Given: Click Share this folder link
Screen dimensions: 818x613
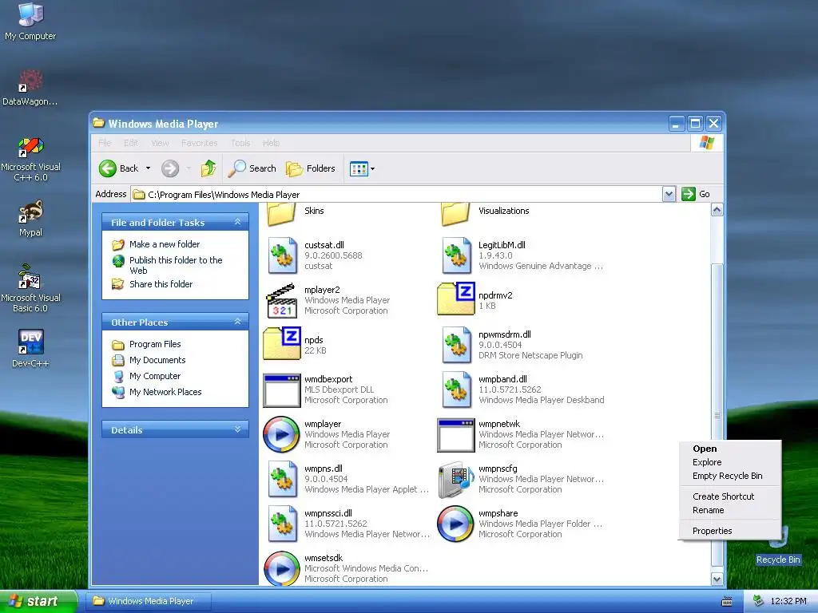Looking at the screenshot, I should 161,284.
